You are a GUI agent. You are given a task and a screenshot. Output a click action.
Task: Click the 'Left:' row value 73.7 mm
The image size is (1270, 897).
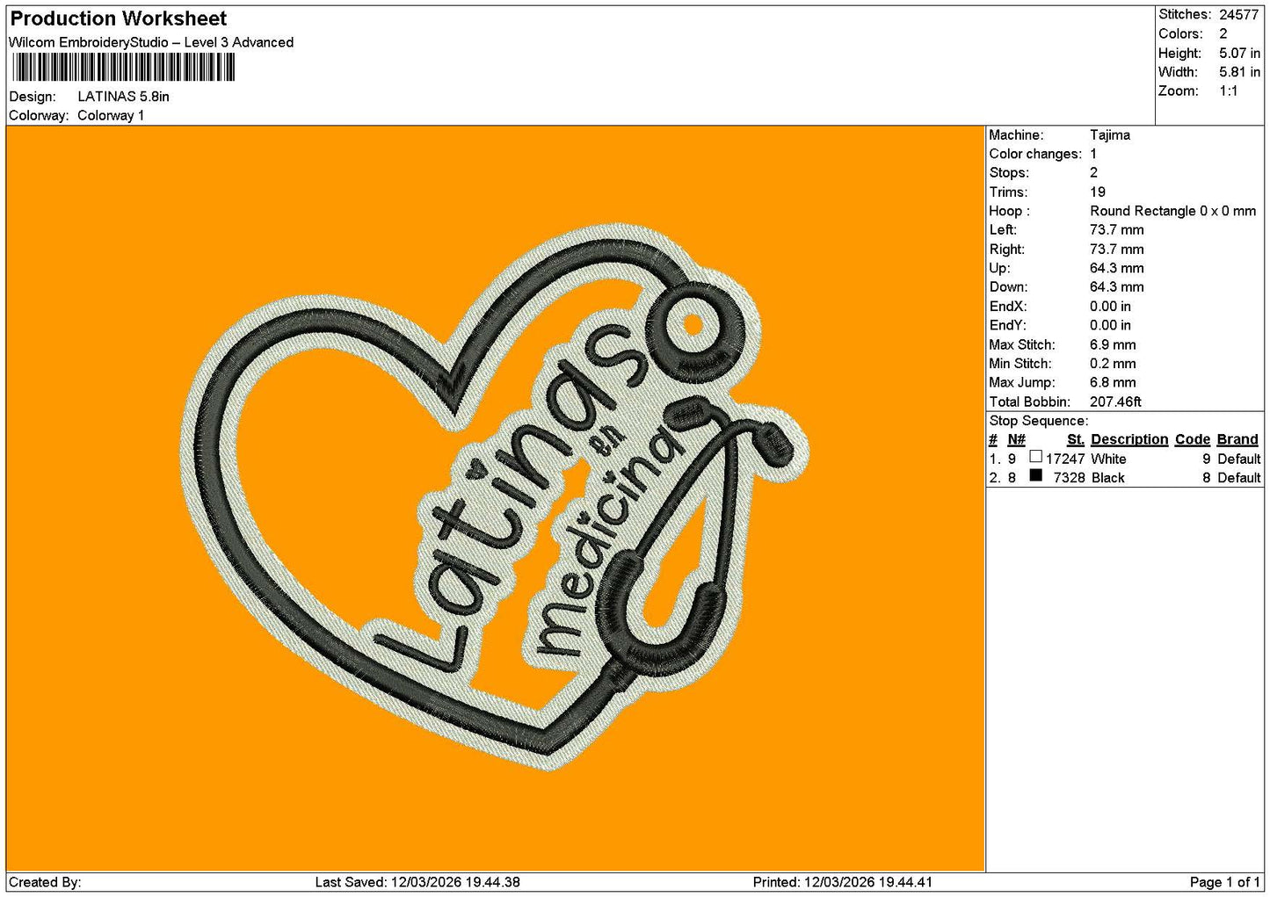(x=1117, y=230)
